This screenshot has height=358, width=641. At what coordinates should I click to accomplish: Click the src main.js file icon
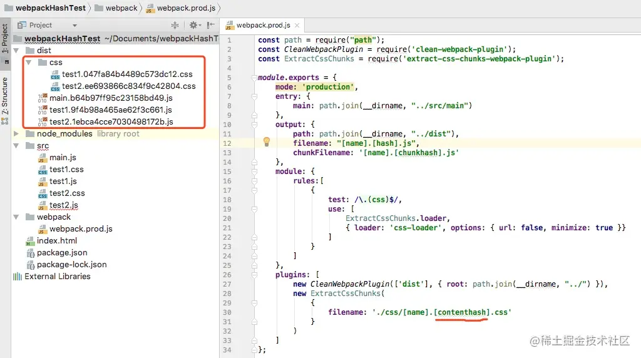click(x=43, y=158)
